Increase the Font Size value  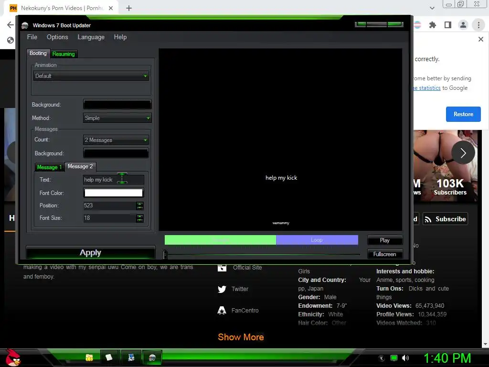point(140,216)
